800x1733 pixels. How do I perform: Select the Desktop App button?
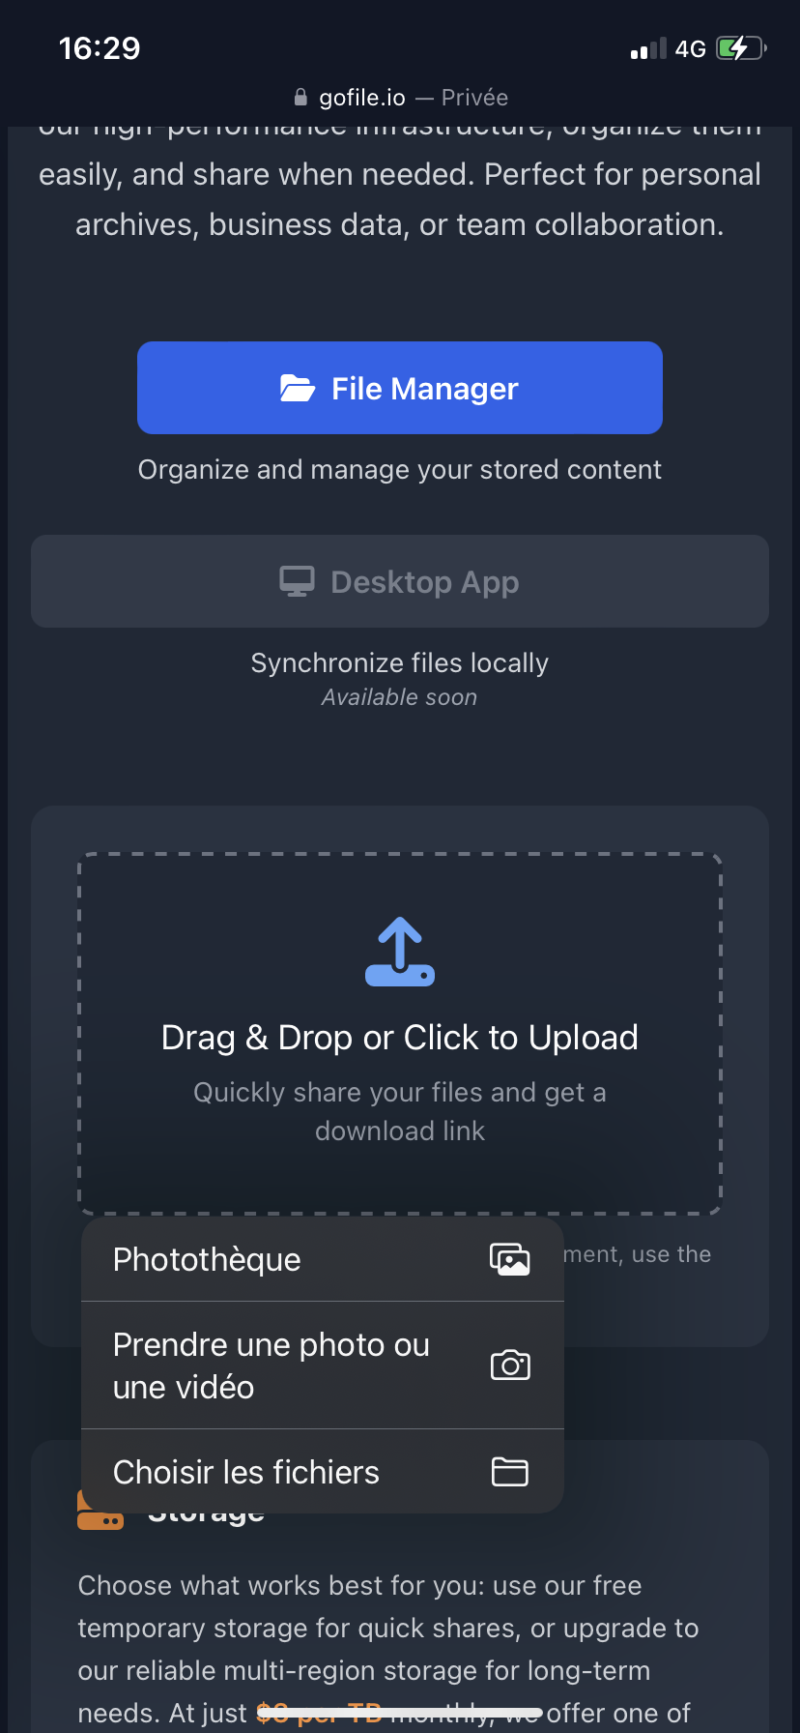(400, 581)
